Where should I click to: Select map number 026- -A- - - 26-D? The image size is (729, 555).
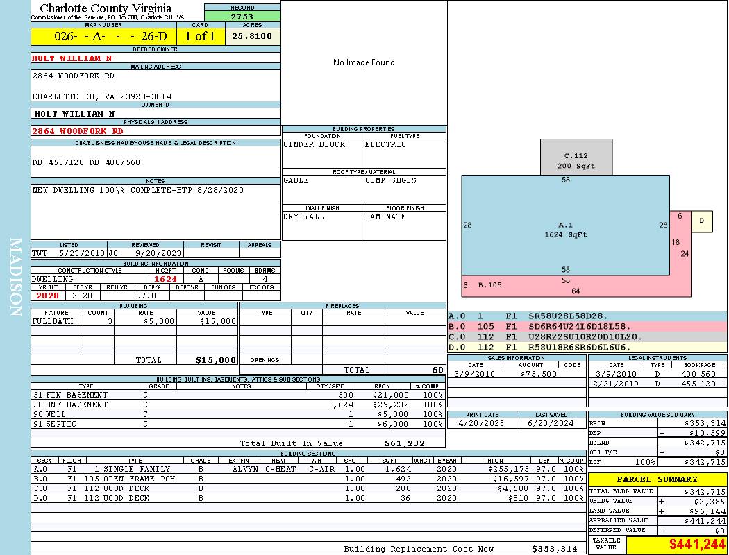pos(103,36)
